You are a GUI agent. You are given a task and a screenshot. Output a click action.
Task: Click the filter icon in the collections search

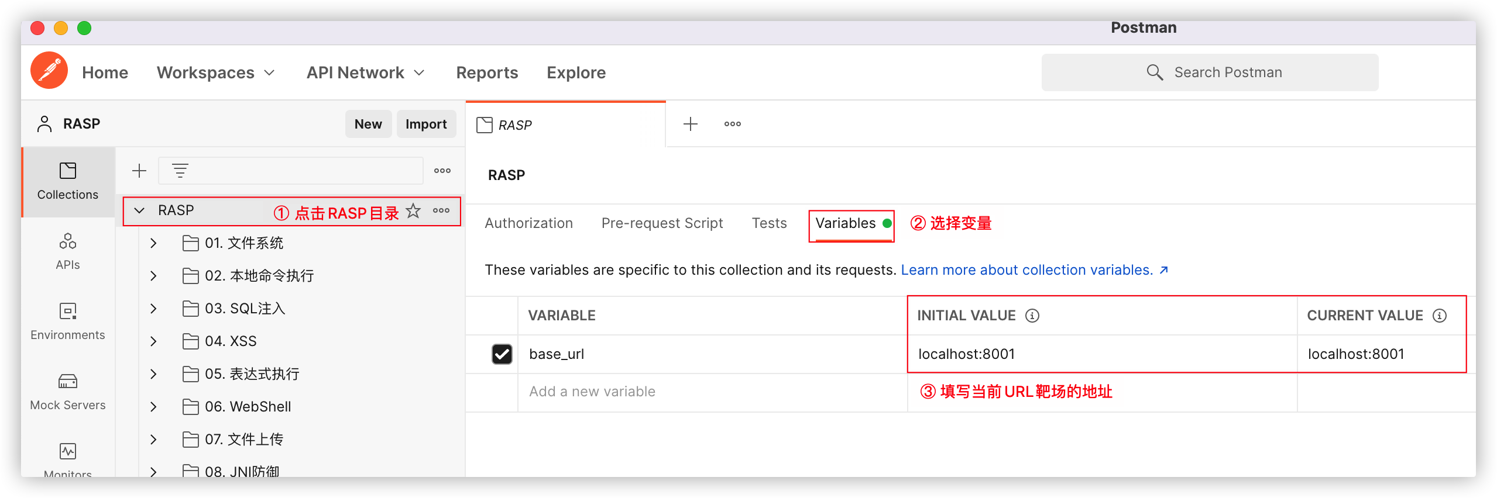coord(180,171)
